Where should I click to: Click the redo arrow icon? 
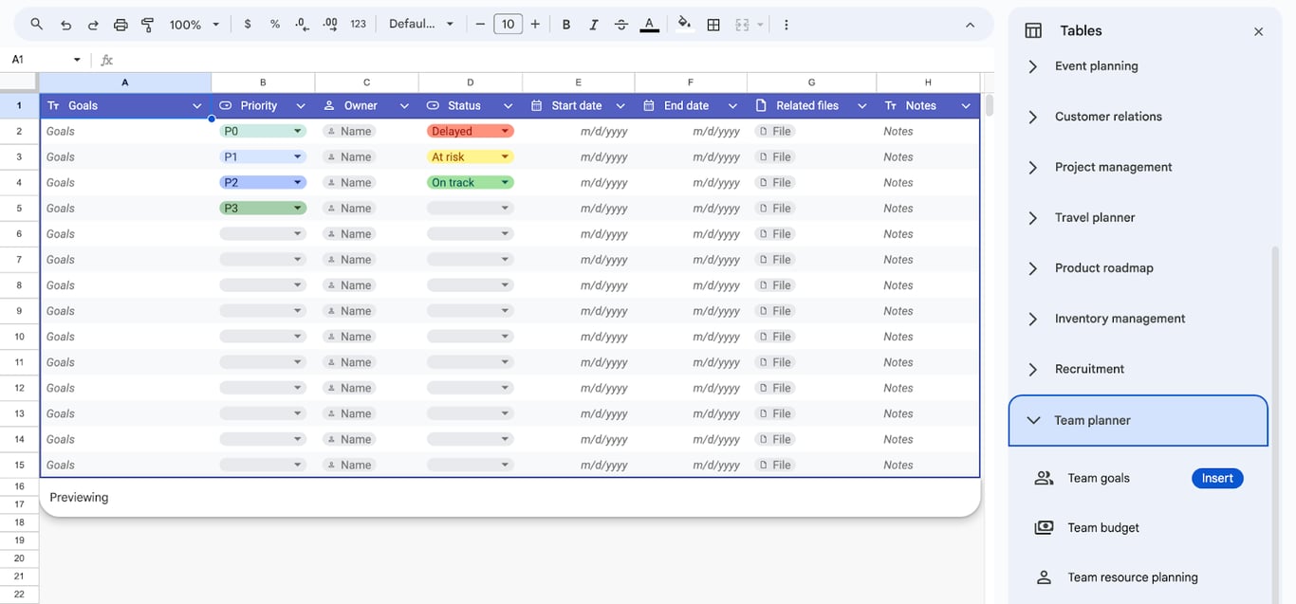[x=93, y=25]
